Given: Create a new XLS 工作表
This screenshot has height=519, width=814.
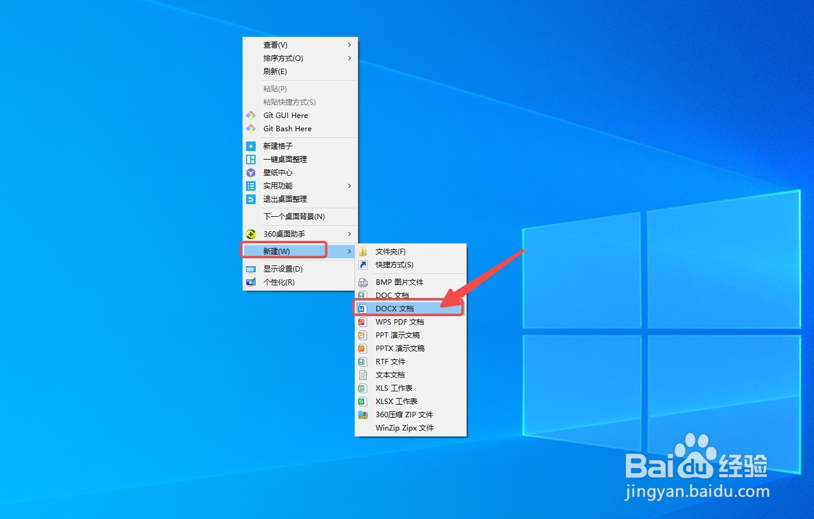Looking at the screenshot, I should tap(411, 388).
